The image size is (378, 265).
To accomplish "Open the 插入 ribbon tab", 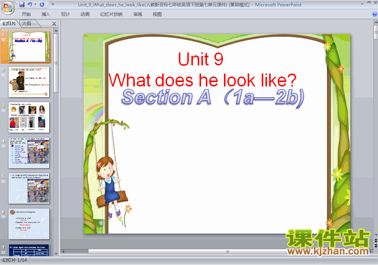I will [46, 14].
